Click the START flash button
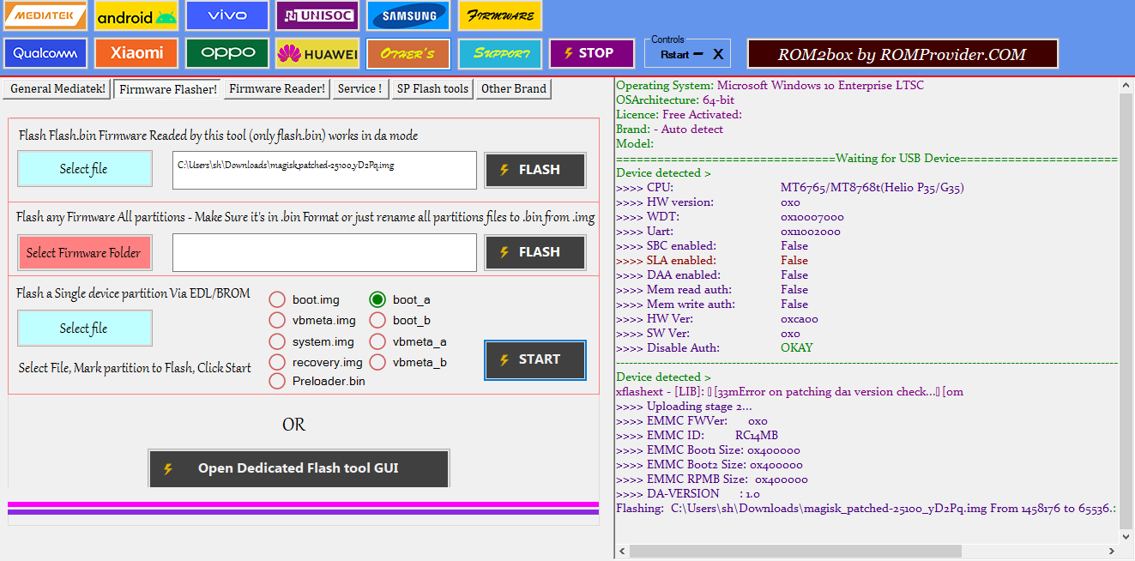 pyautogui.click(x=535, y=360)
